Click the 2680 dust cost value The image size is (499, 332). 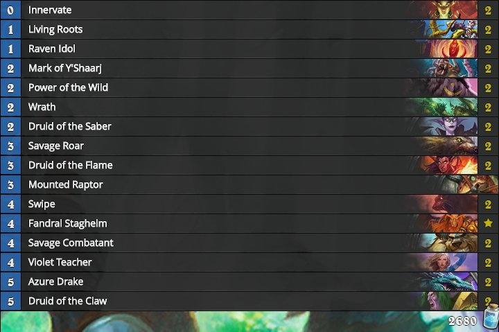pyautogui.click(x=462, y=322)
